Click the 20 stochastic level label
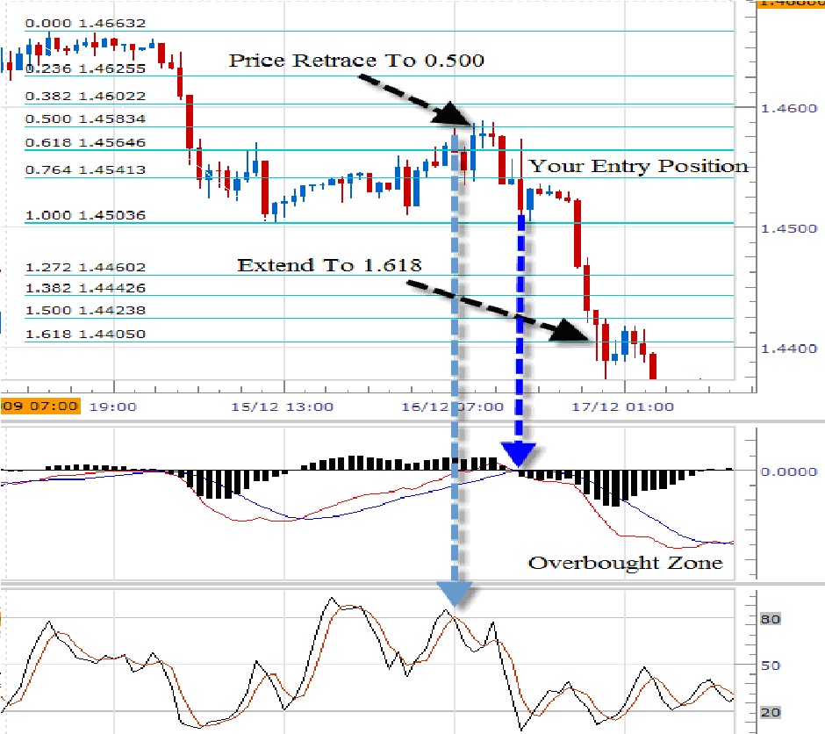Screen dimensions: 825x734 771,712
